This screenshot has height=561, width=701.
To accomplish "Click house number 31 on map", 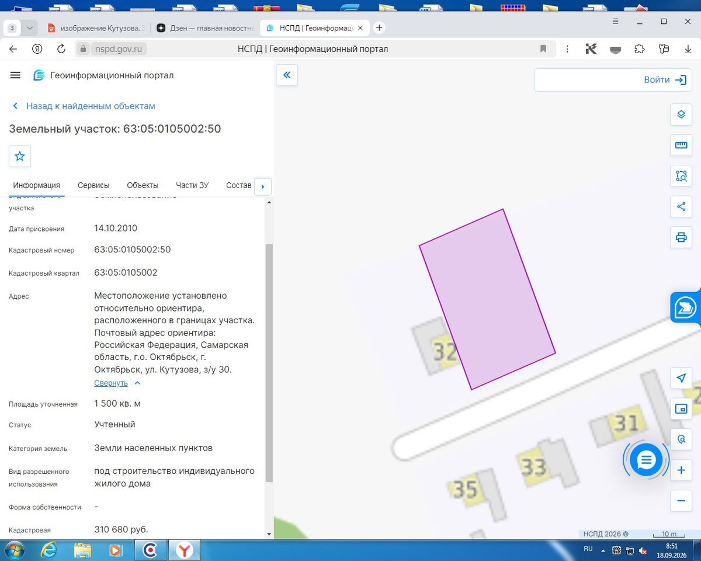I will [626, 423].
